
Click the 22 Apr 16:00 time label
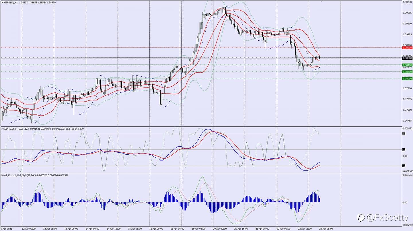[x=305, y=229]
